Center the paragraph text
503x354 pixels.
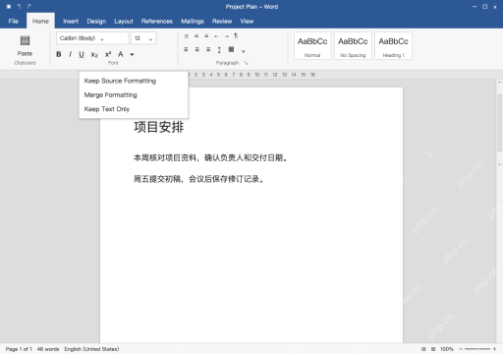196,49
